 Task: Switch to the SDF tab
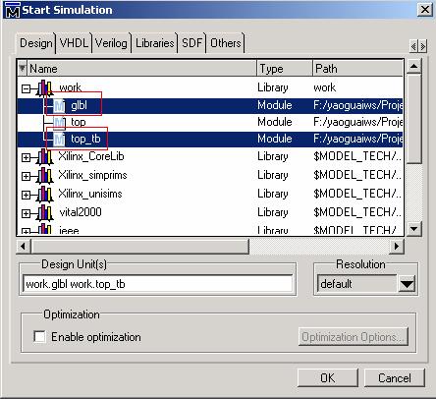[191, 43]
